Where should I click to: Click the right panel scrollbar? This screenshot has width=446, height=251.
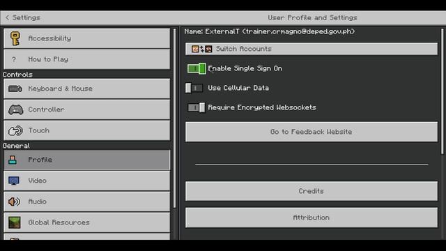[x=443, y=91]
